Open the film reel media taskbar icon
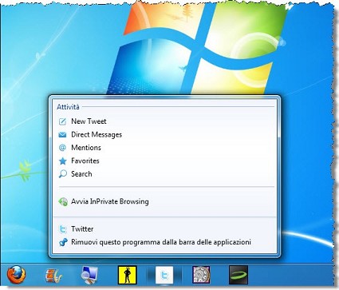The width and height of the screenshot is (339, 290). pyautogui.click(x=53, y=275)
